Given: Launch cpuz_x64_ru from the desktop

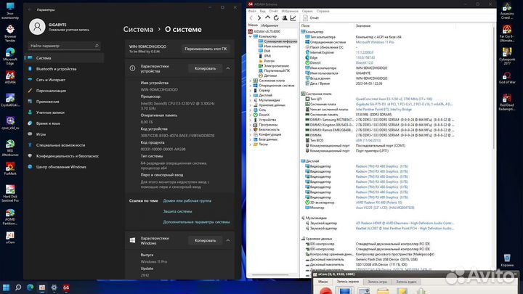Looking at the screenshot, I should [10, 123].
